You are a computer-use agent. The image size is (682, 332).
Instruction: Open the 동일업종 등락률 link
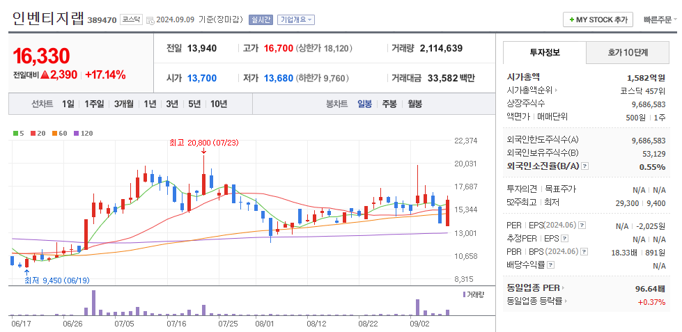click(x=534, y=301)
